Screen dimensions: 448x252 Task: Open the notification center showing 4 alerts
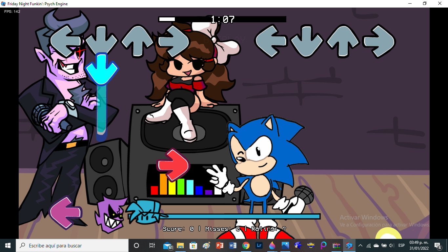pyautogui.click(x=437, y=245)
